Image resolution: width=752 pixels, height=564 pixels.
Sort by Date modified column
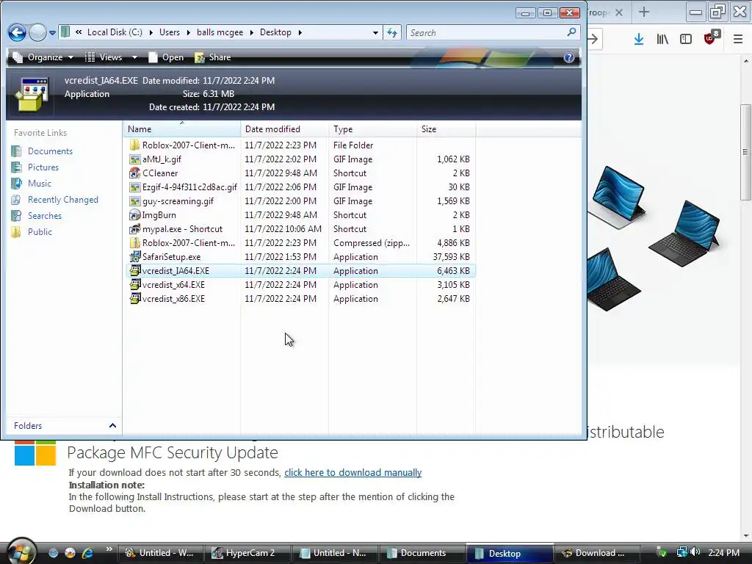[x=285, y=129]
